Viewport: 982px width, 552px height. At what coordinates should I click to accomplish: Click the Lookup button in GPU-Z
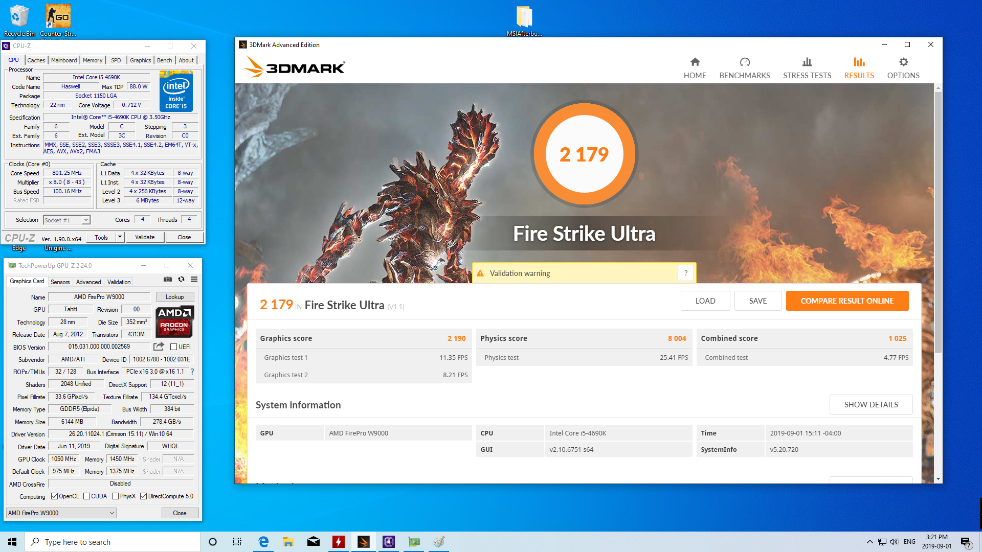pyautogui.click(x=174, y=296)
